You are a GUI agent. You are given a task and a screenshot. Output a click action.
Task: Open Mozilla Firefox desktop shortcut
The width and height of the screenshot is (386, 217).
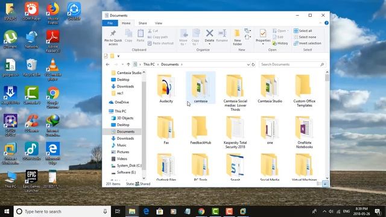click(x=52, y=13)
